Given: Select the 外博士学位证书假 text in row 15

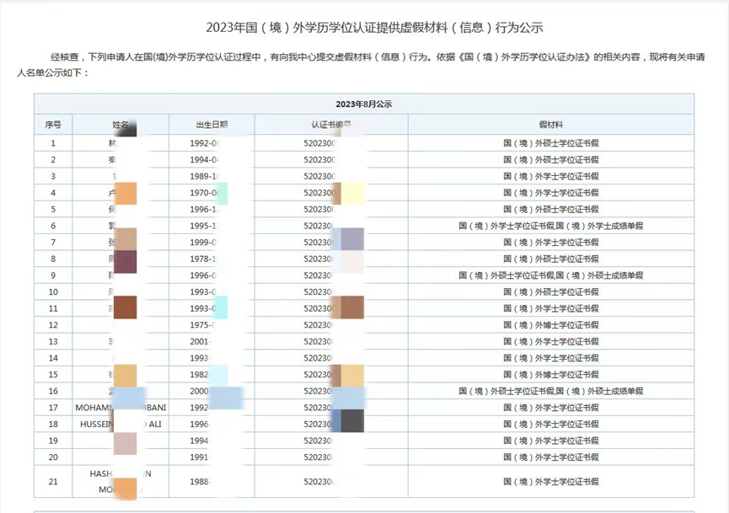Looking at the screenshot, I should pos(566,375).
